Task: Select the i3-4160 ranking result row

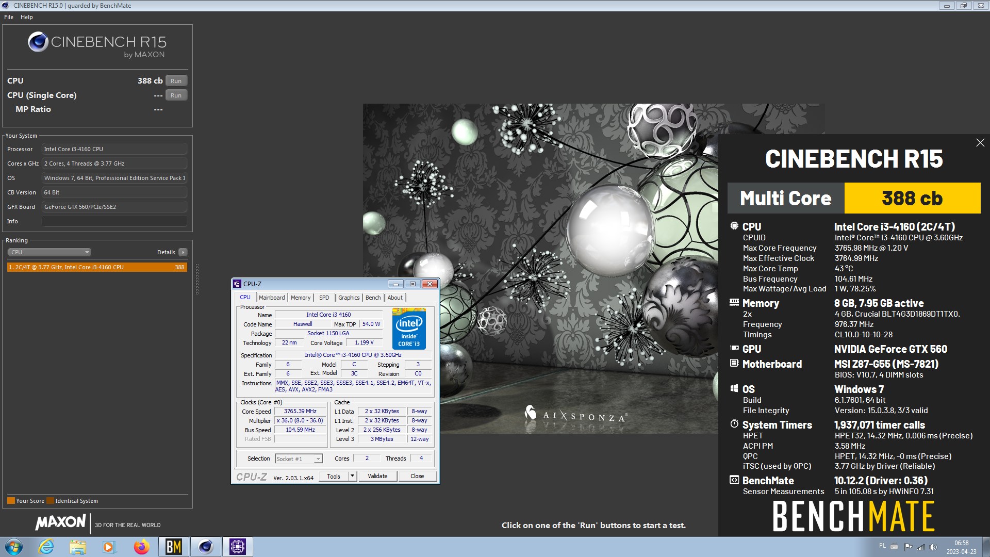Action: coord(97,267)
